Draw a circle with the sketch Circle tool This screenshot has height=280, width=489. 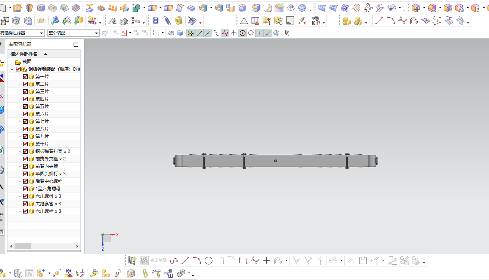point(208,261)
